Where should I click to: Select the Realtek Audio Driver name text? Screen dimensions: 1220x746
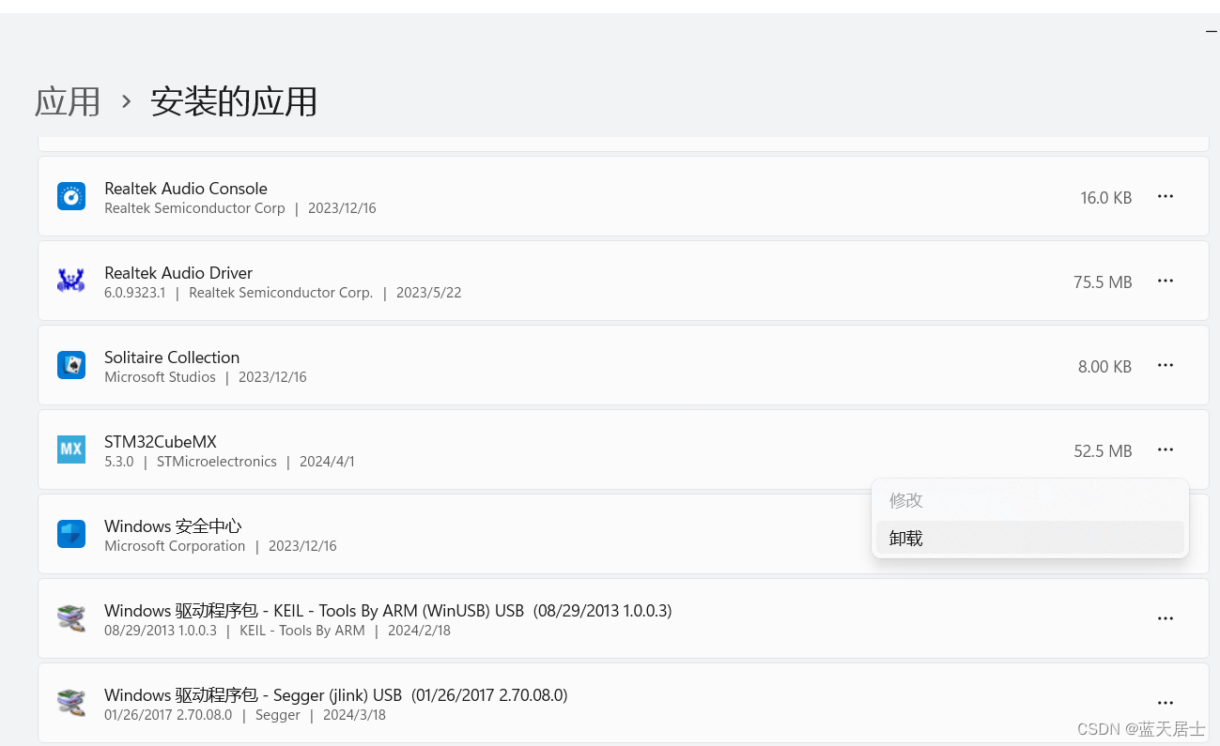click(x=178, y=273)
